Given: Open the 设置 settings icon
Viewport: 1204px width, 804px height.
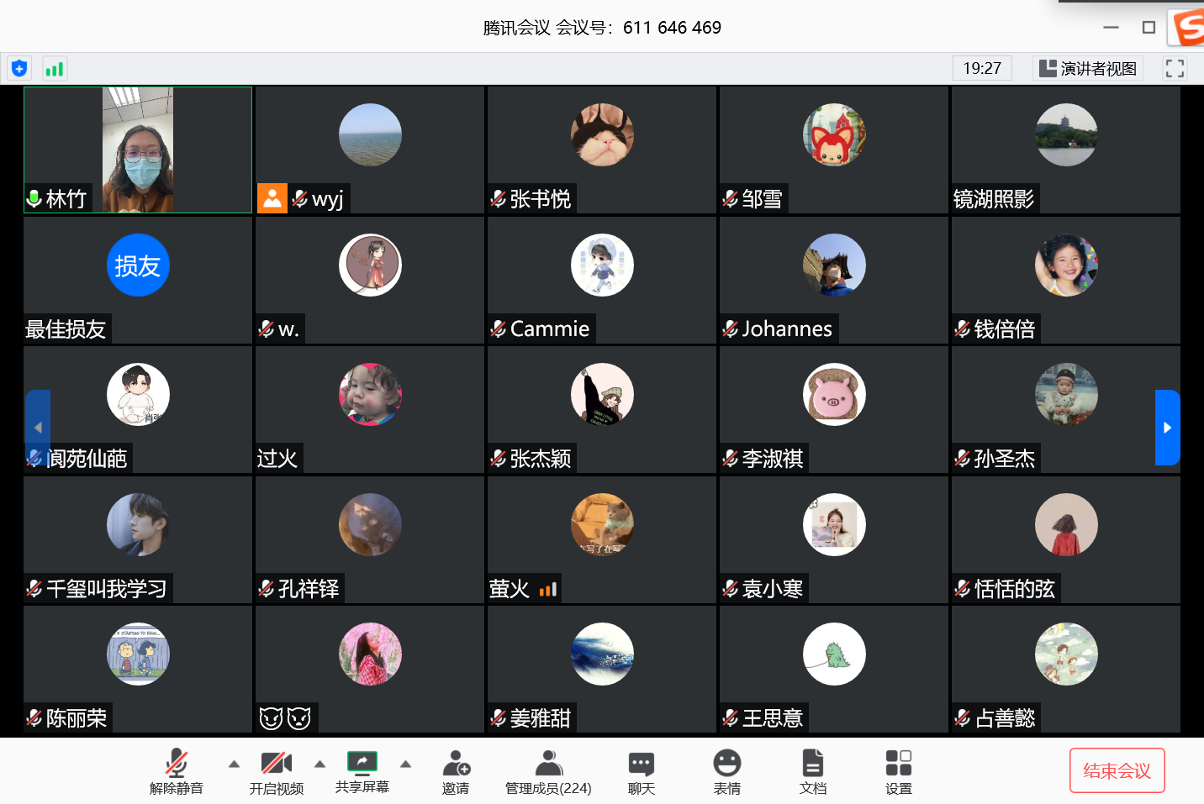Looking at the screenshot, I should (898, 772).
